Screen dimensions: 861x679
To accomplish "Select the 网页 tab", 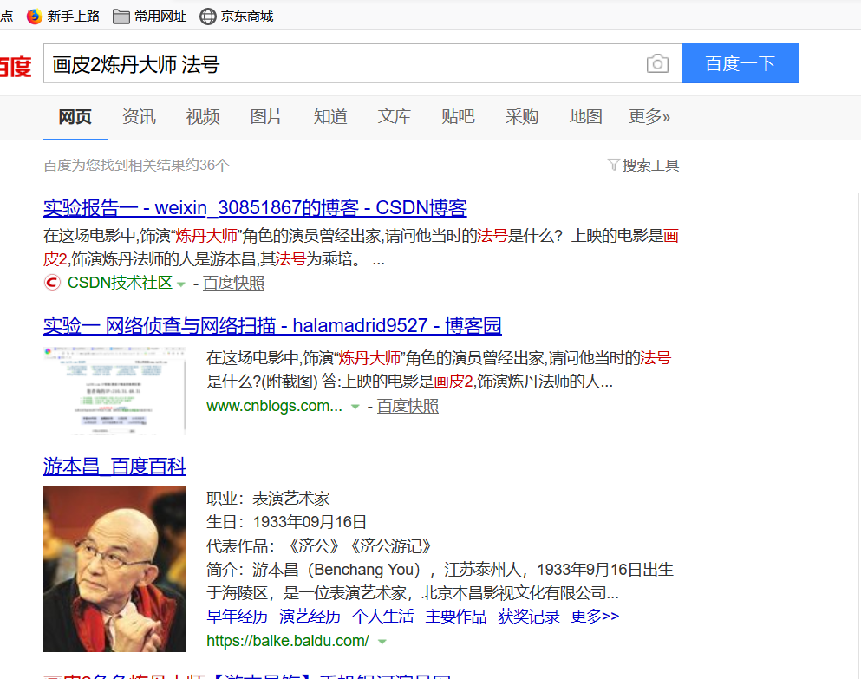I will click(75, 116).
